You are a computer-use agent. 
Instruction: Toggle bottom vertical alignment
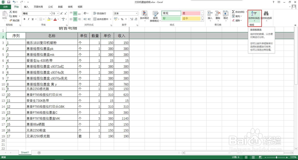[80, 13]
